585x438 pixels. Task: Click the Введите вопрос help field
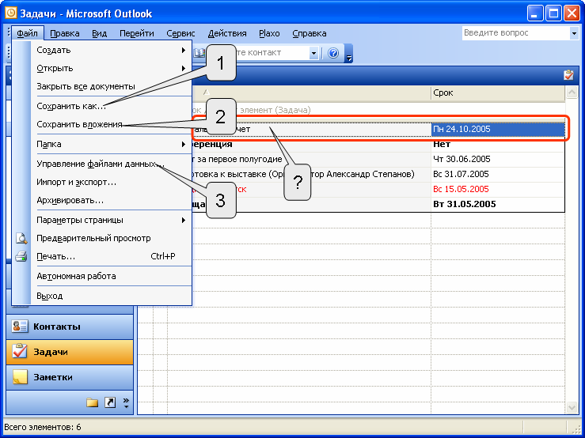(515, 33)
